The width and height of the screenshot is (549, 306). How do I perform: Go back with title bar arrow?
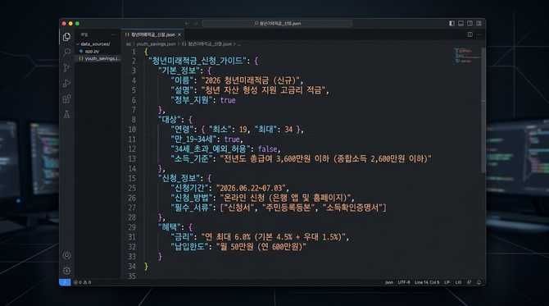coord(187,24)
